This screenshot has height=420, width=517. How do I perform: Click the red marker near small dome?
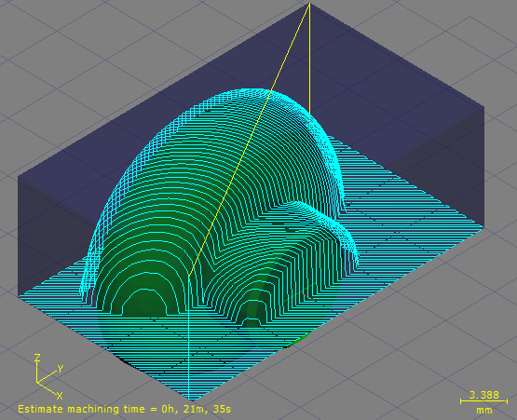coord(308,296)
